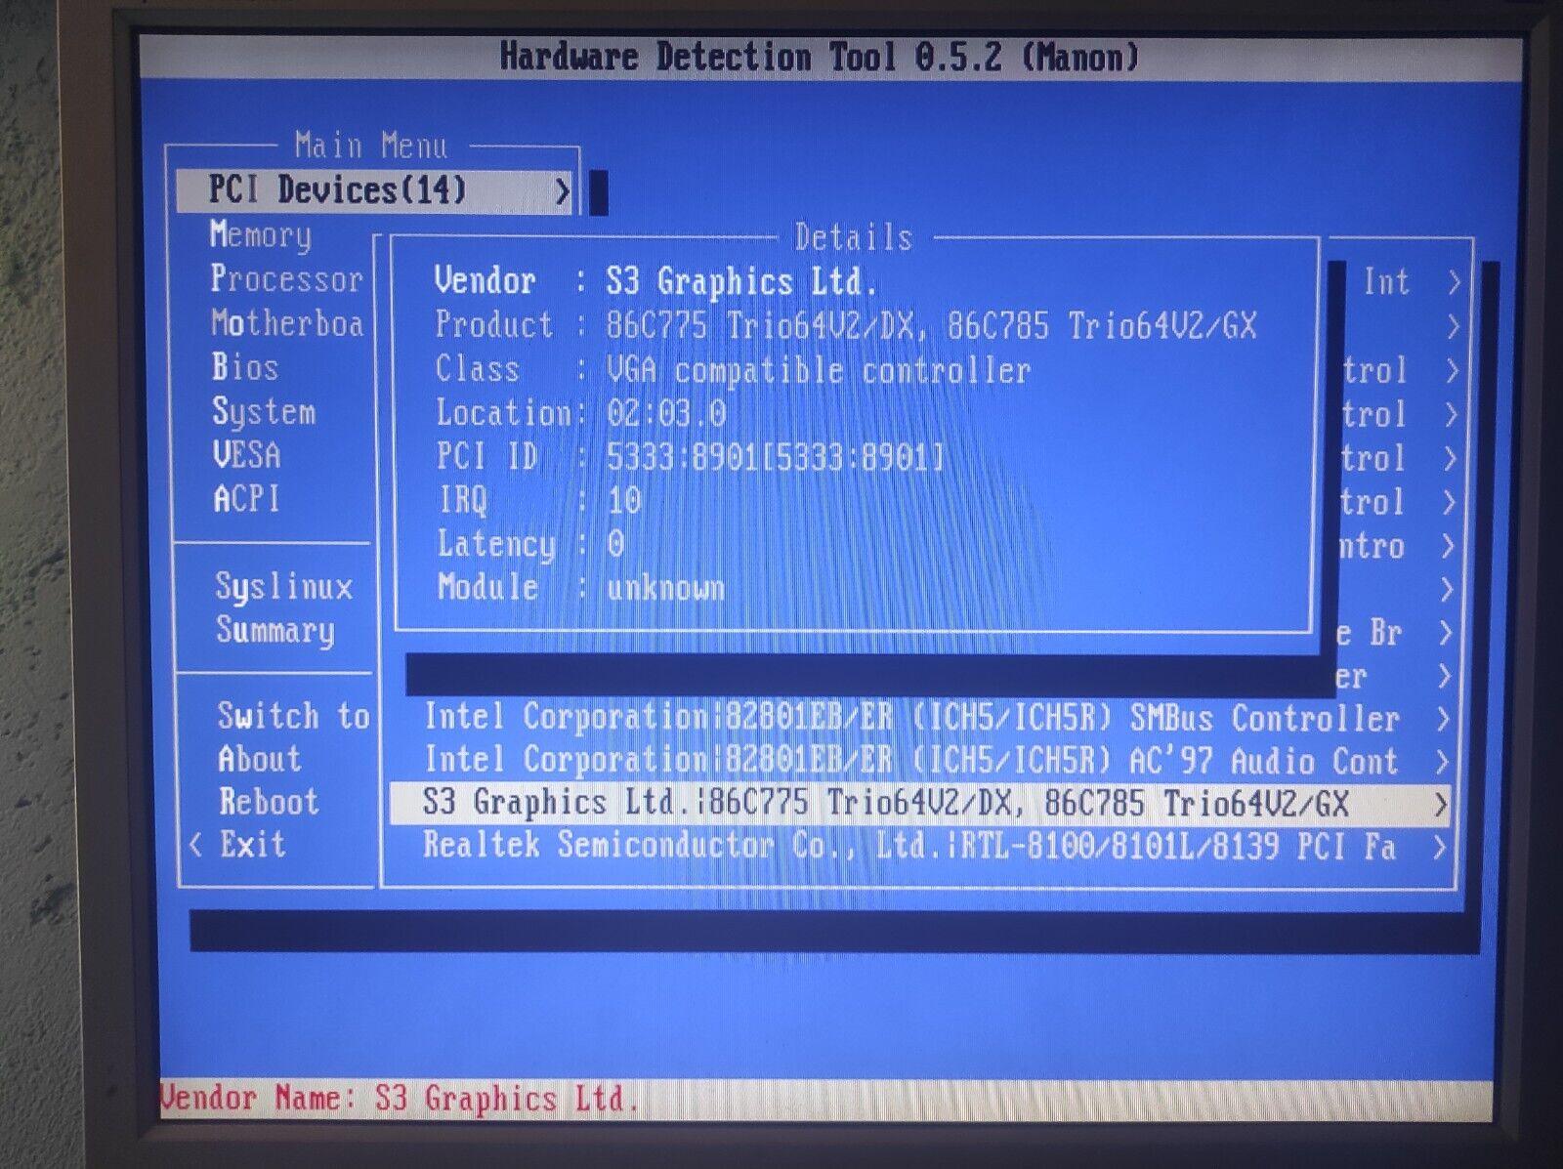This screenshot has height=1169, width=1563.
Task: Select S3 Graphics Trio64V2 device row
Action: click(885, 804)
